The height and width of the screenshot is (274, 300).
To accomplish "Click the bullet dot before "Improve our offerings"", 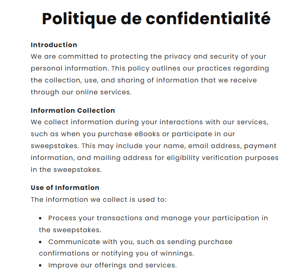I will pyautogui.click(x=41, y=265).
